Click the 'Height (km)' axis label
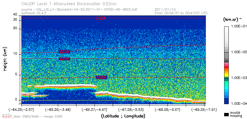This screenshot has height=119, width=247. [x=5, y=59]
